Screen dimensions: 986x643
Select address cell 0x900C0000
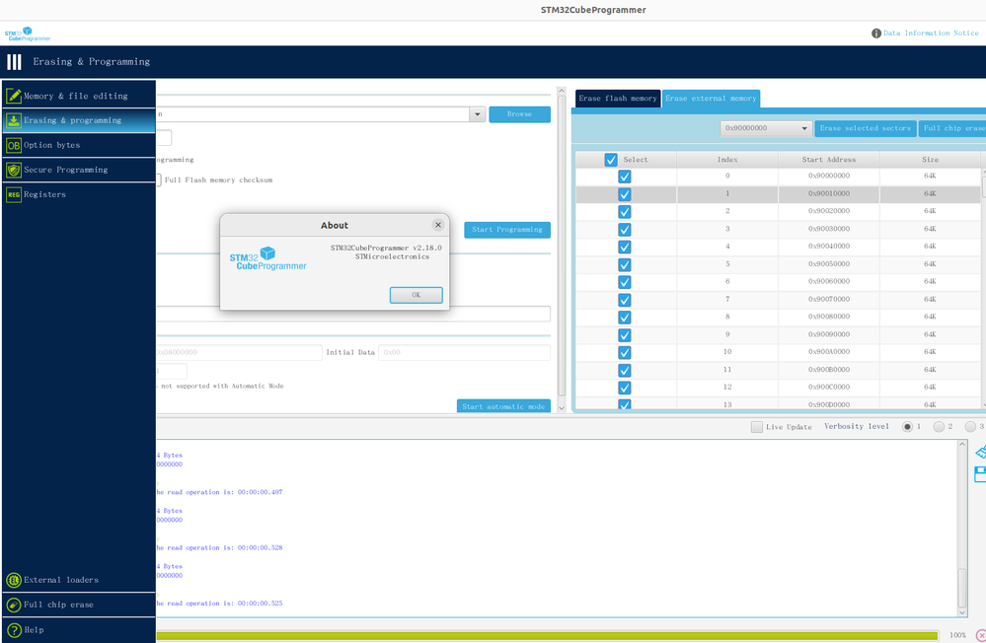click(x=829, y=388)
